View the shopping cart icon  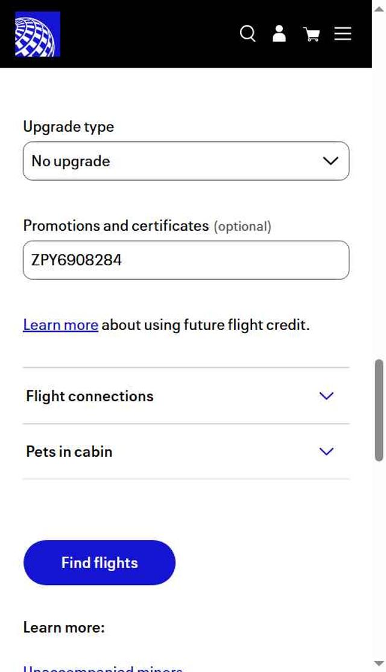coord(311,34)
